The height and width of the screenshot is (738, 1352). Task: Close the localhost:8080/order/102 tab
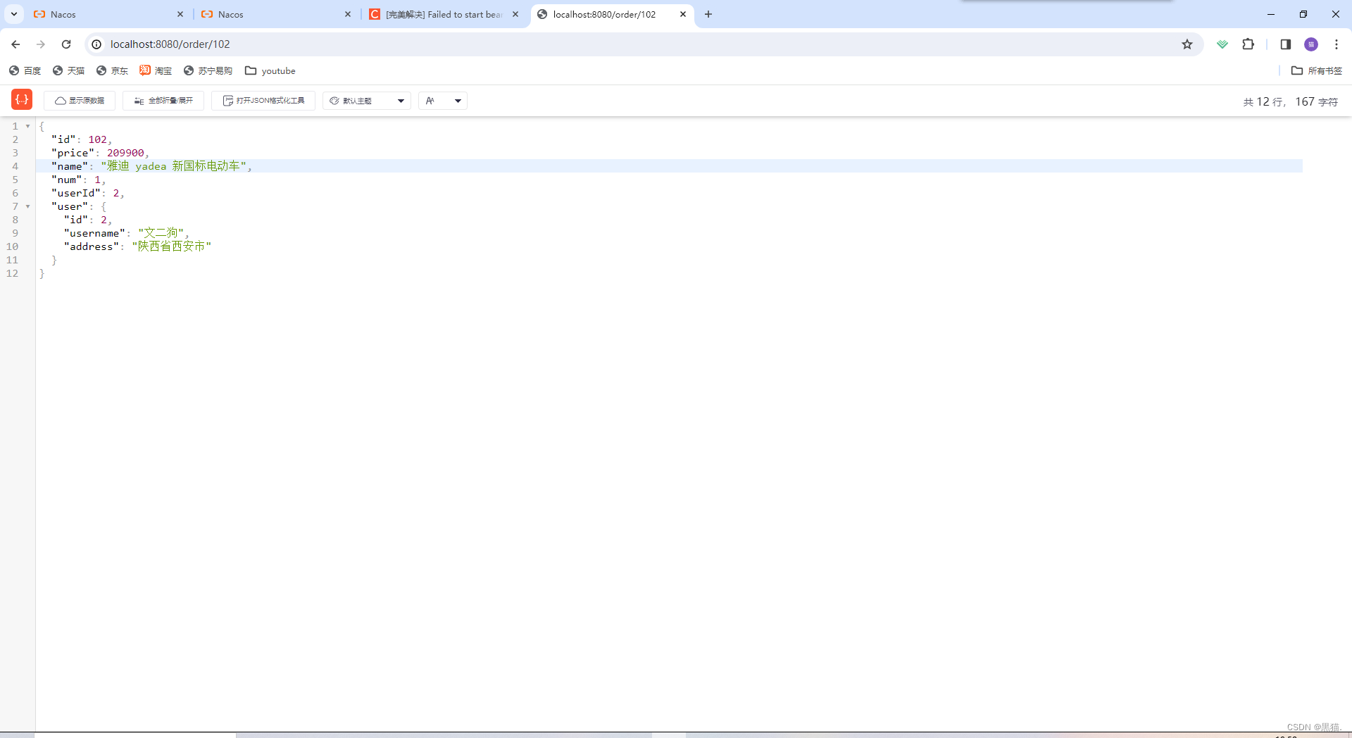683,14
